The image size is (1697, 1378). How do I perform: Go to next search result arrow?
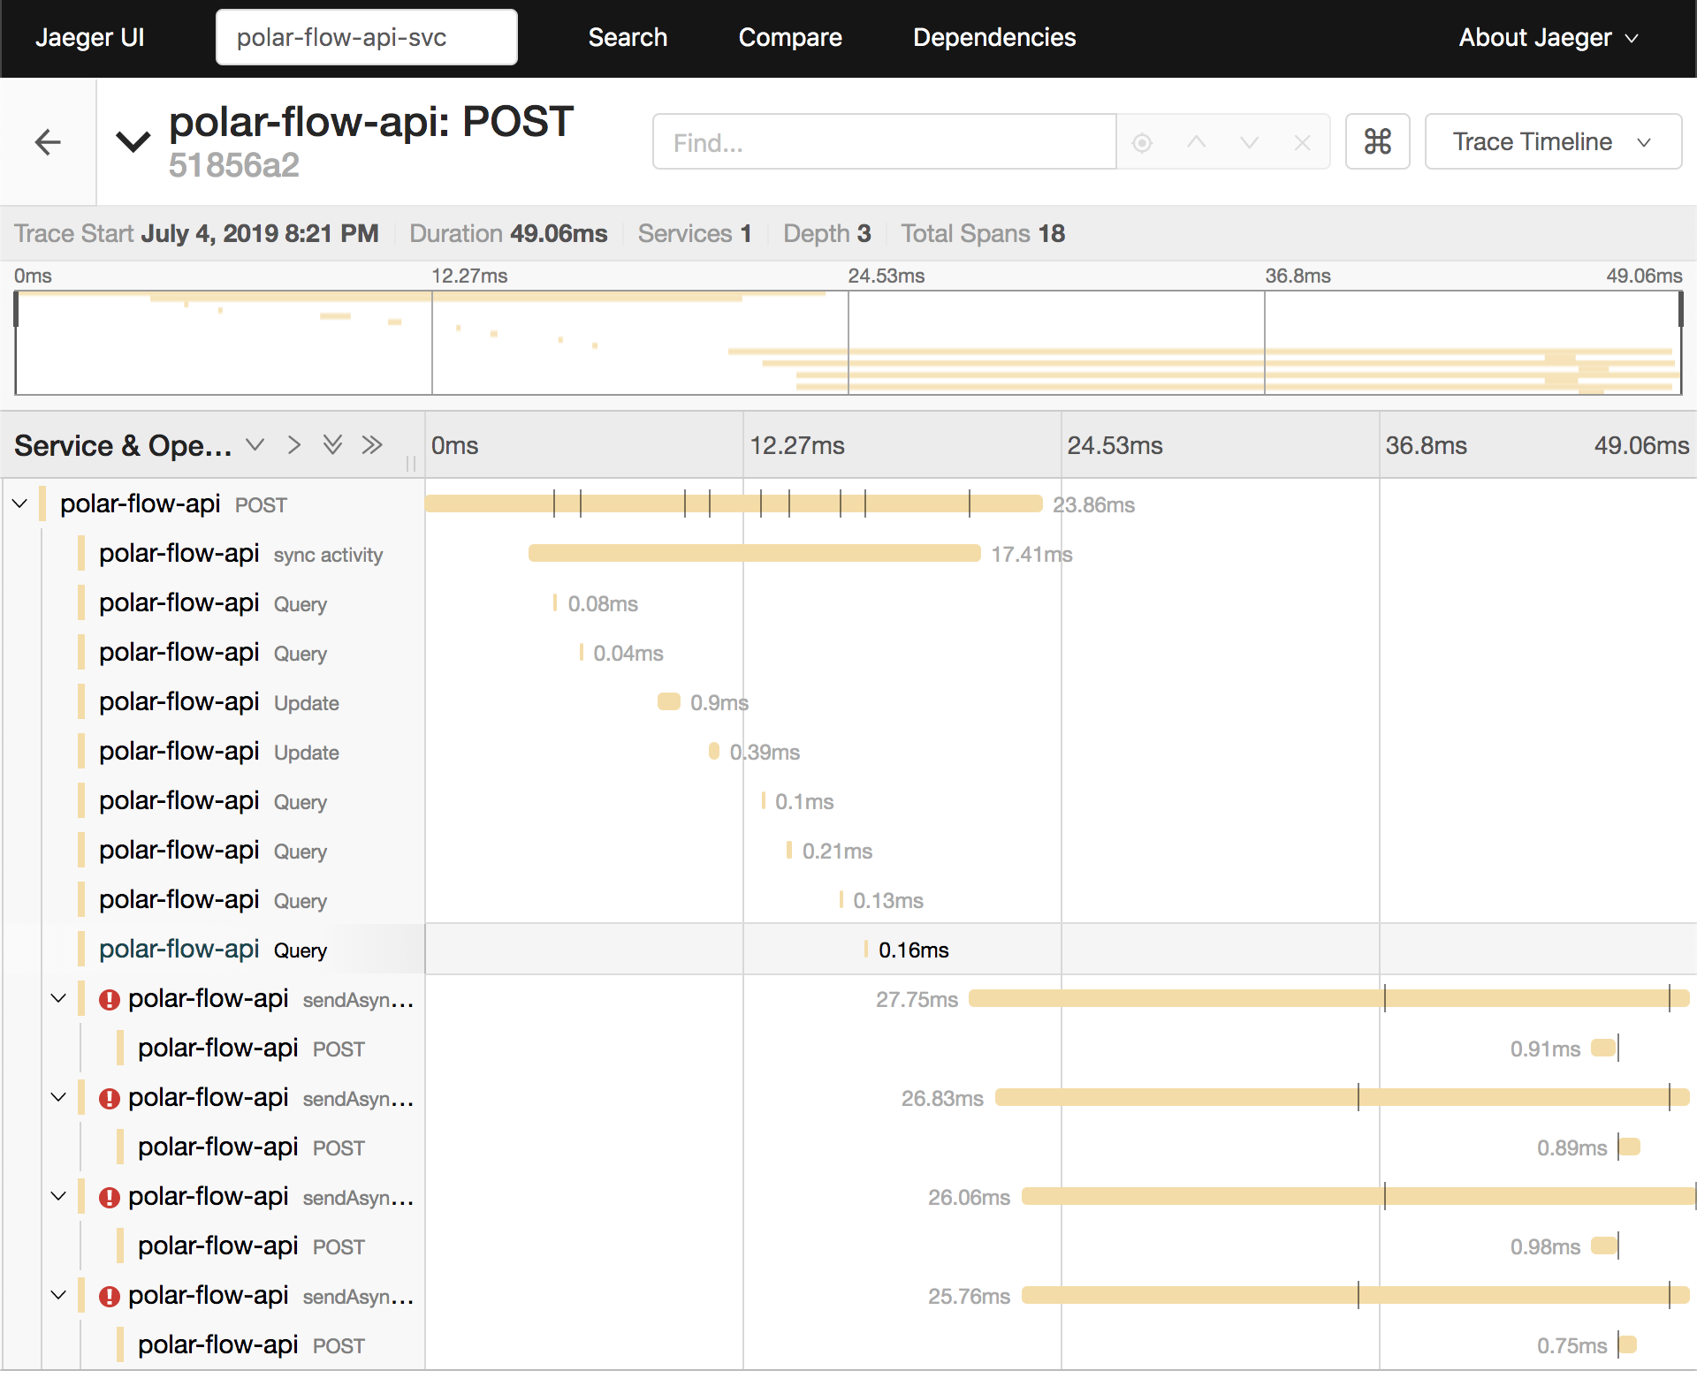tap(1249, 142)
